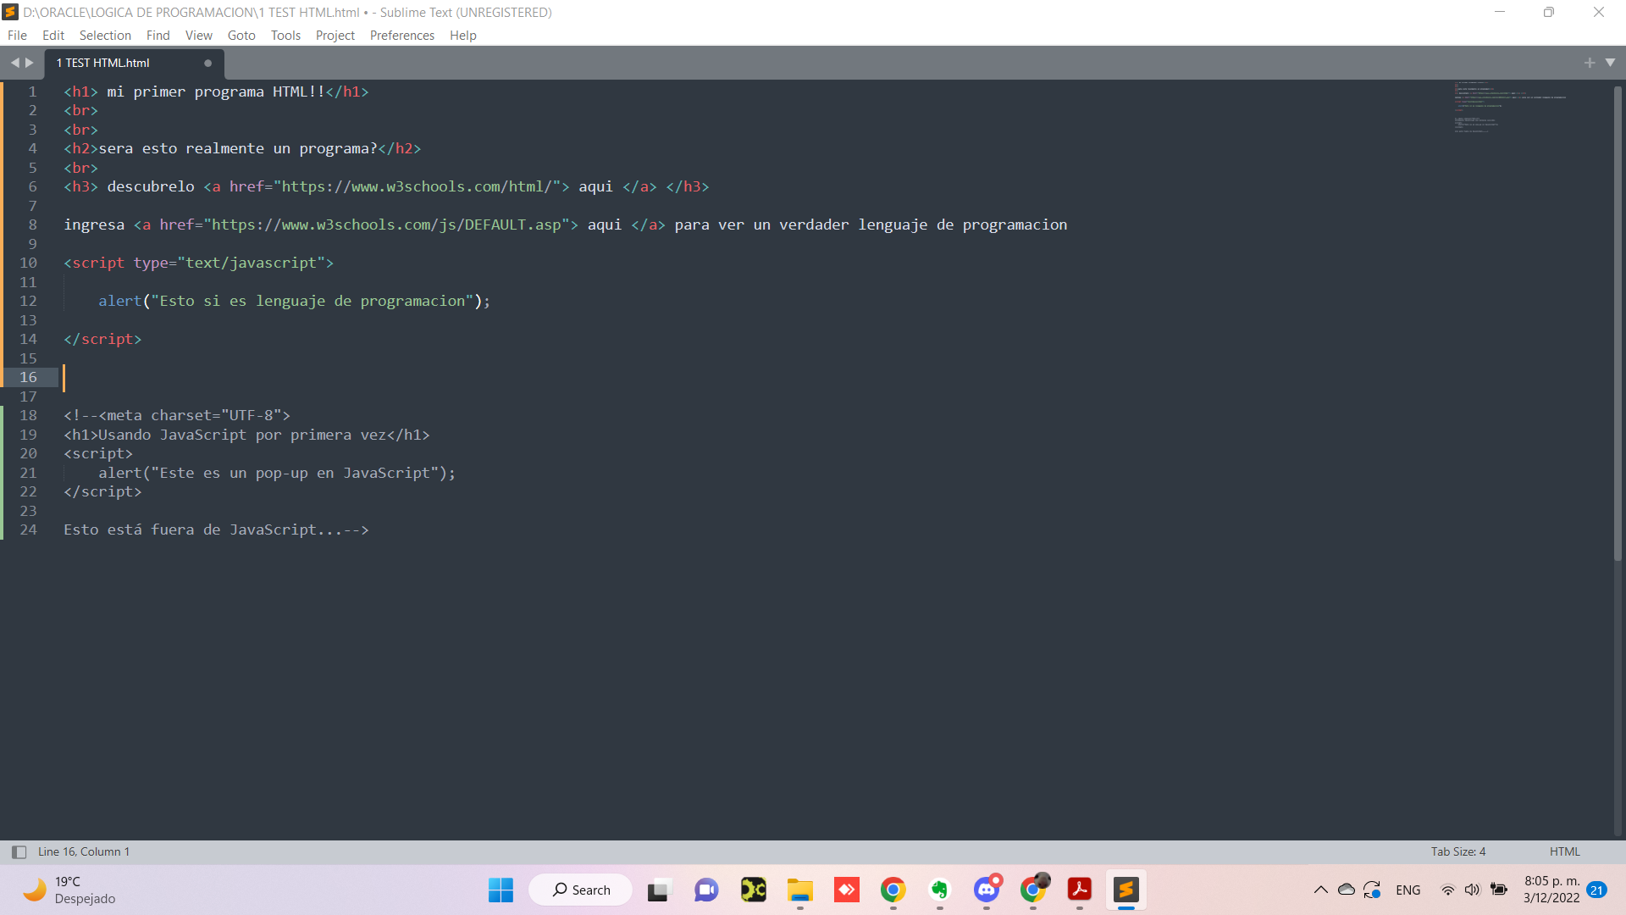The height and width of the screenshot is (915, 1626).
Task: Open the Chrome icon with profile badge
Action: (1033, 890)
